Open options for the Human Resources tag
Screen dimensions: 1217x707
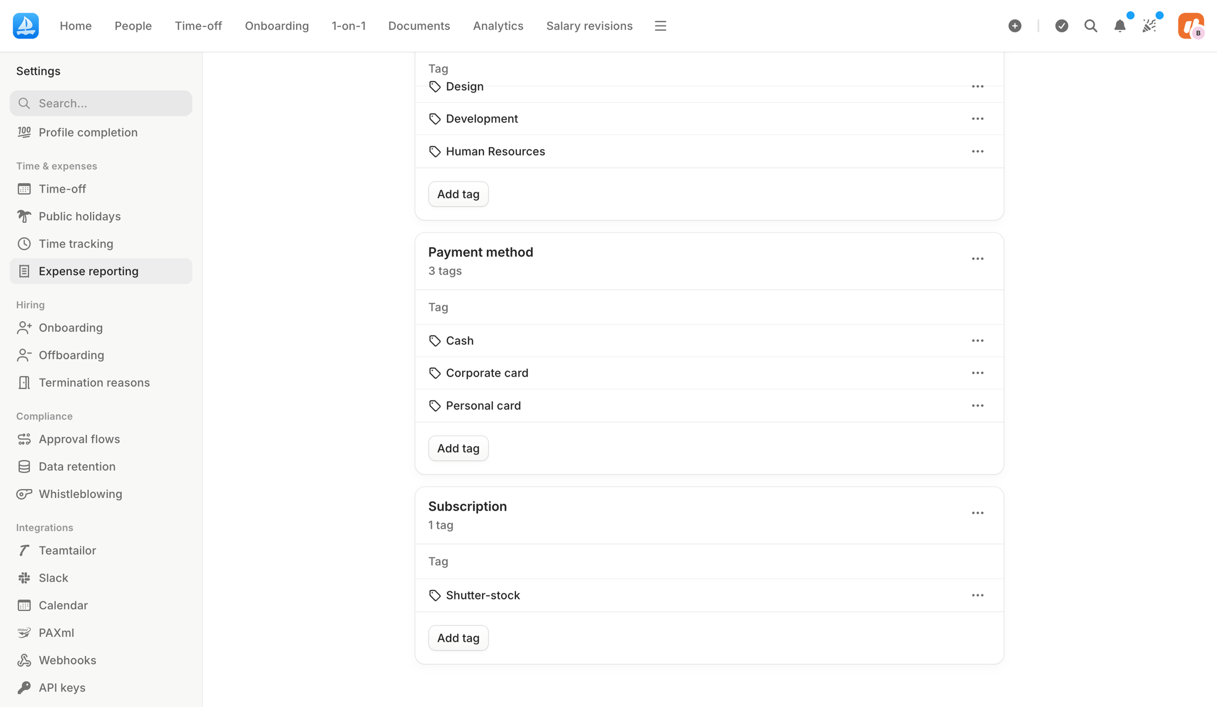(978, 152)
